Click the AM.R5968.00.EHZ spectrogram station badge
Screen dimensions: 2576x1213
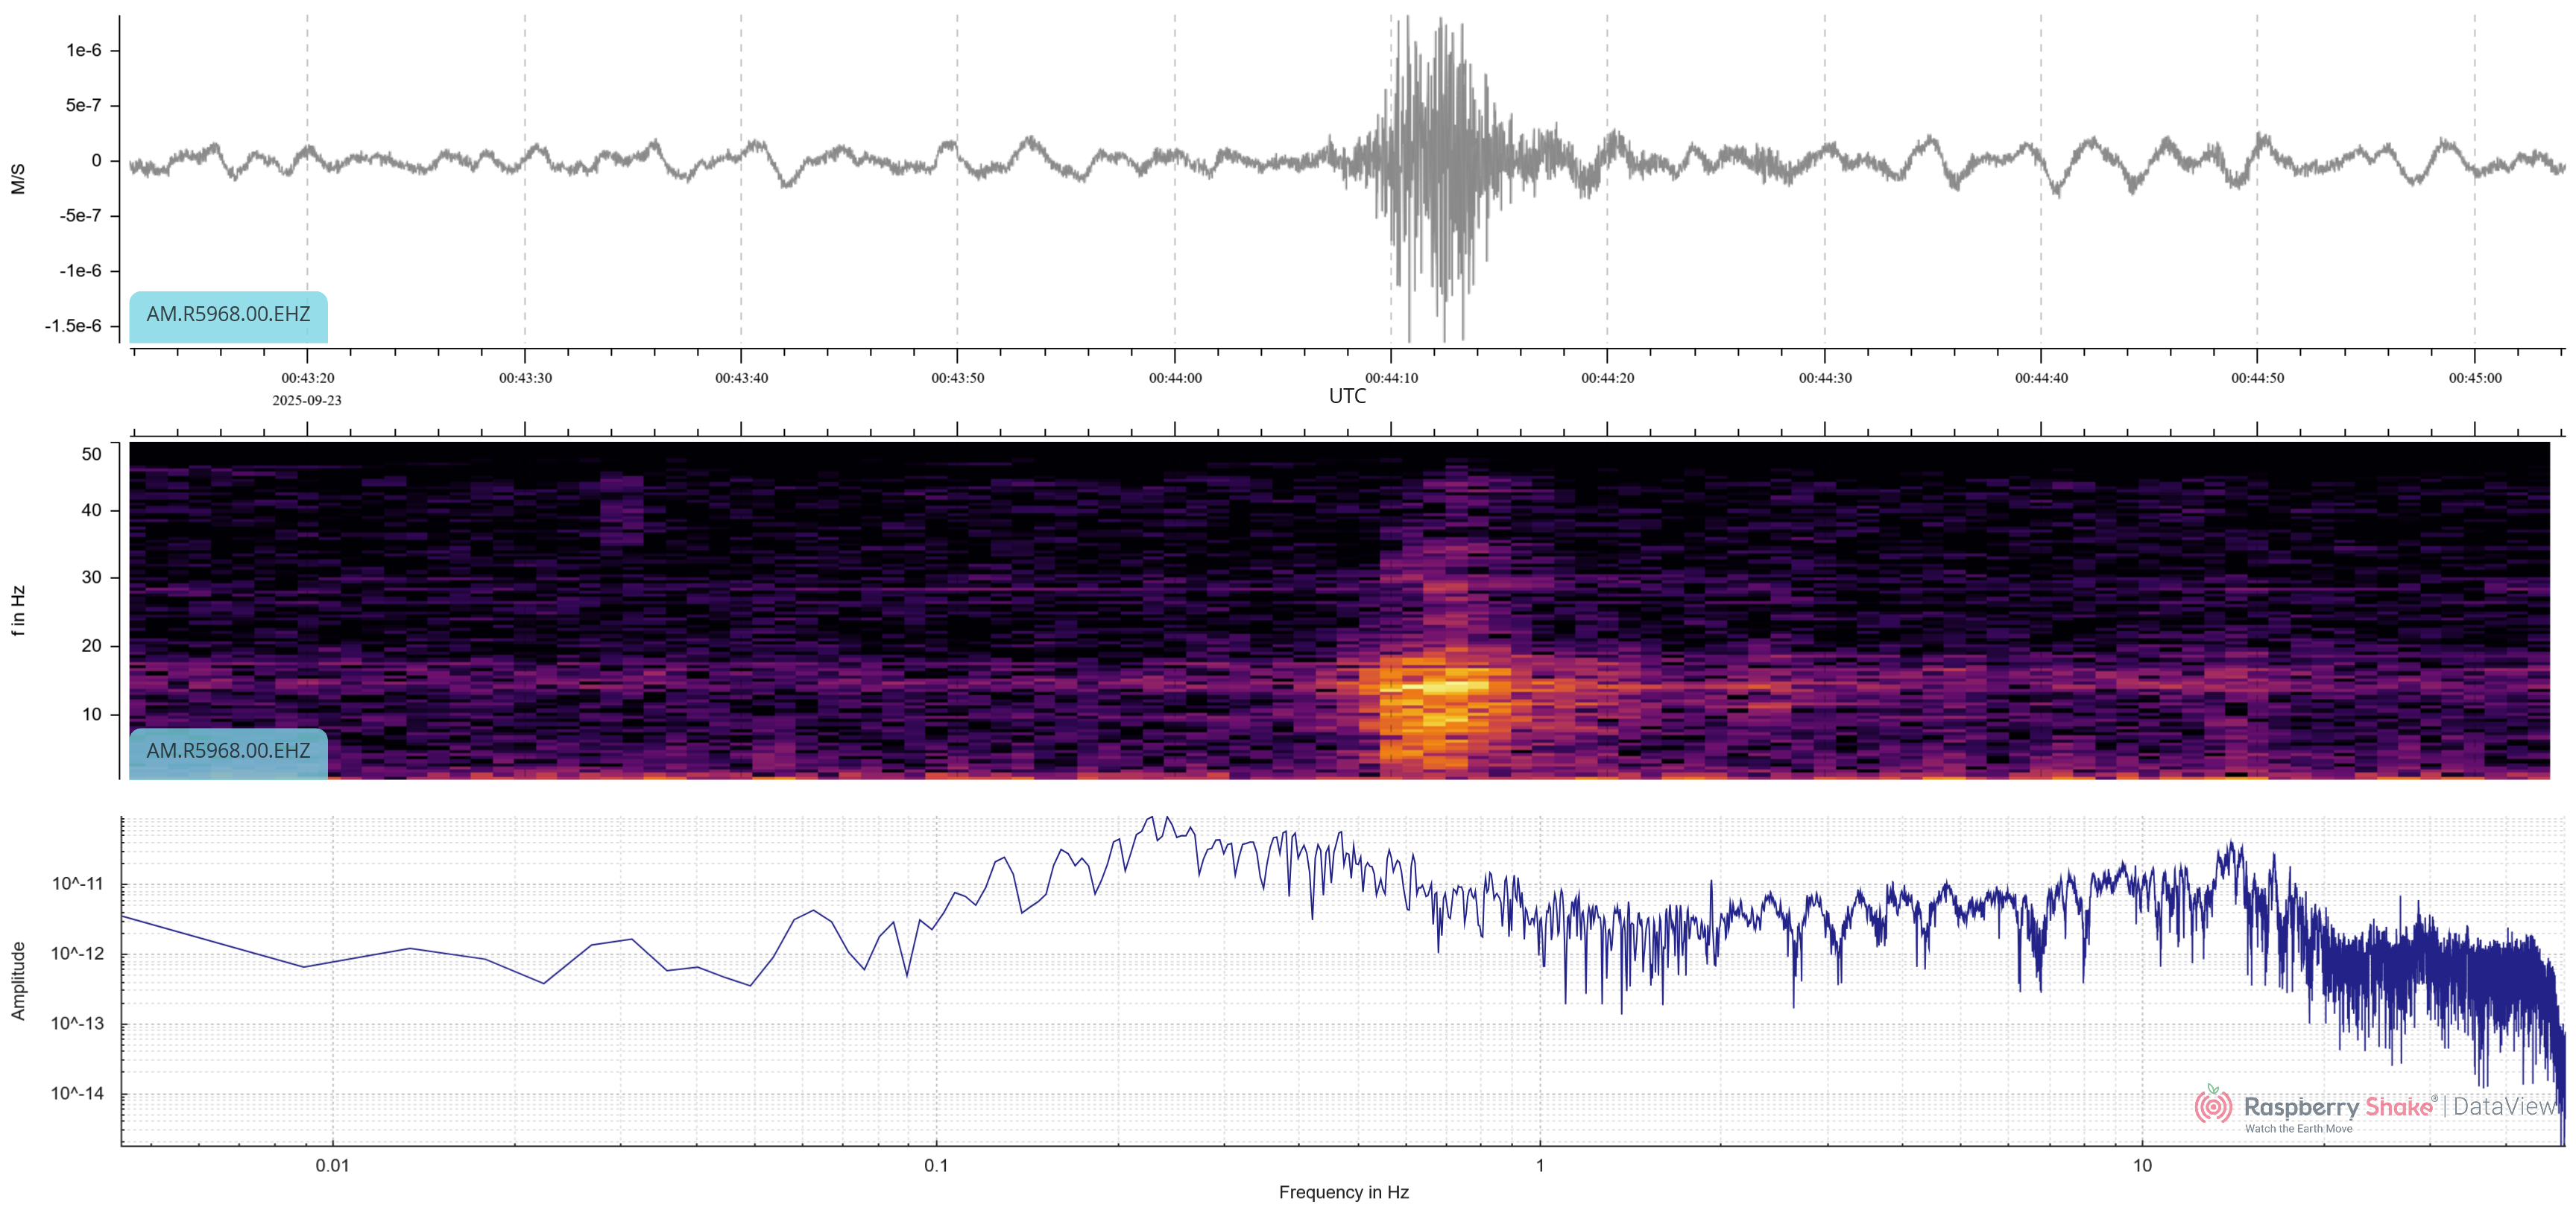pos(228,751)
